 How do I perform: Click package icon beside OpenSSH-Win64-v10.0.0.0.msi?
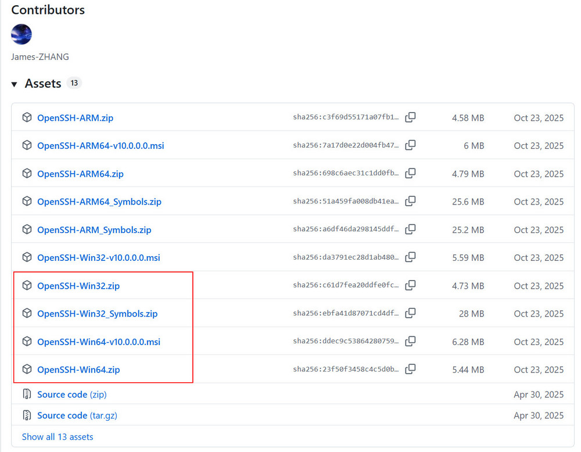tap(27, 341)
